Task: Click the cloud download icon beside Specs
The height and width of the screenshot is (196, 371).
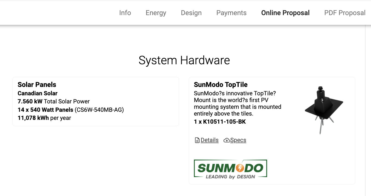Action: [x=227, y=140]
